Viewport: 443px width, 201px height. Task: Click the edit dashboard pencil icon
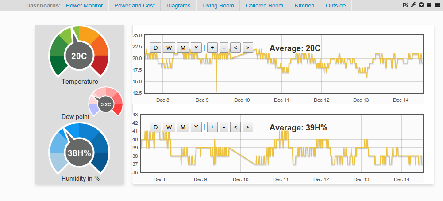[x=405, y=5]
